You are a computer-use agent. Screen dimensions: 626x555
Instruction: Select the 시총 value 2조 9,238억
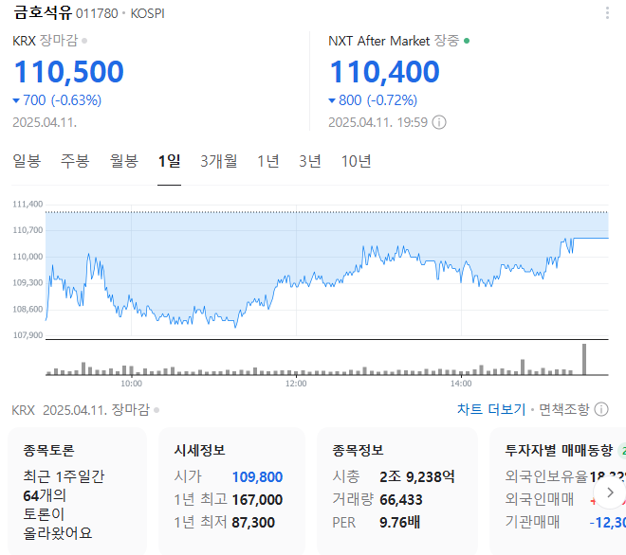pos(417,476)
